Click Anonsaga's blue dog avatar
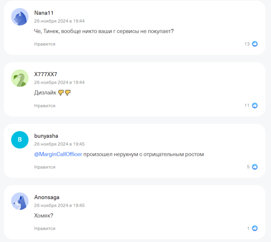The width and height of the screenshot is (271, 242). pyautogui.click(x=20, y=201)
